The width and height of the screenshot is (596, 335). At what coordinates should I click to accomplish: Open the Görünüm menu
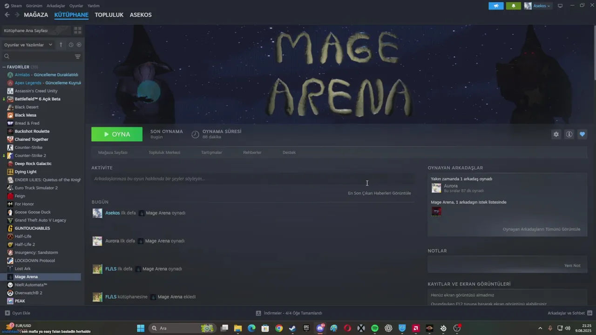(x=34, y=6)
